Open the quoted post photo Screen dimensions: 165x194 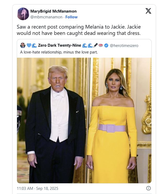84,120
